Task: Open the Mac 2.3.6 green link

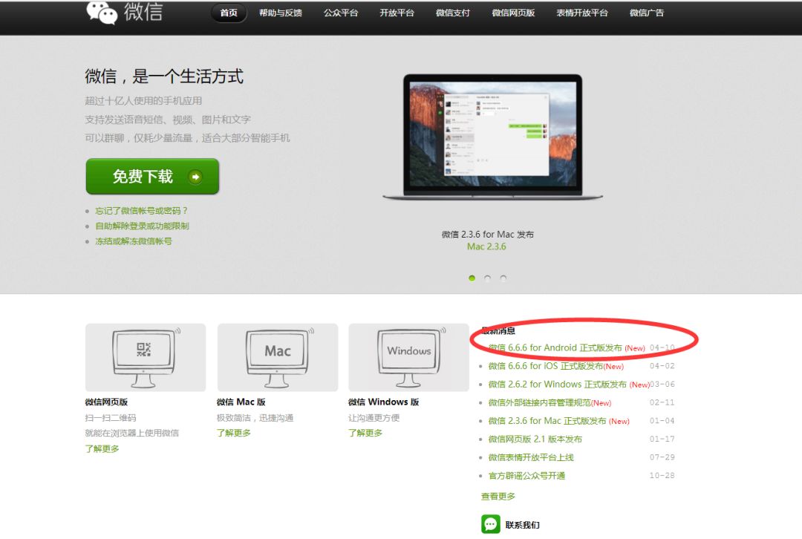Action: tap(486, 246)
